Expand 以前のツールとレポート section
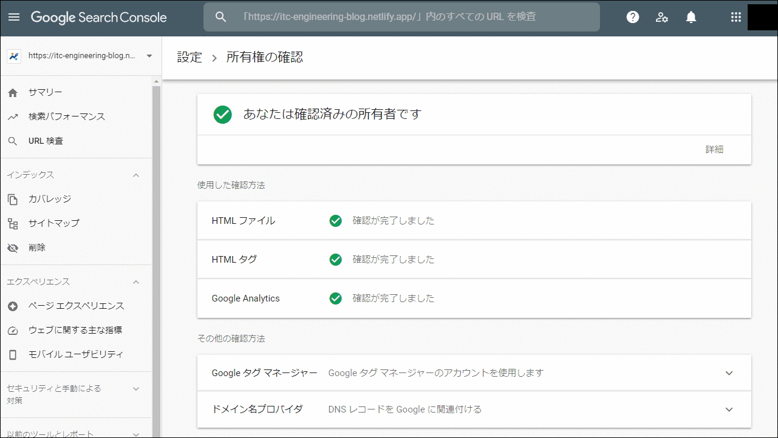Viewport: 778px width, 438px height. tap(136, 434)
